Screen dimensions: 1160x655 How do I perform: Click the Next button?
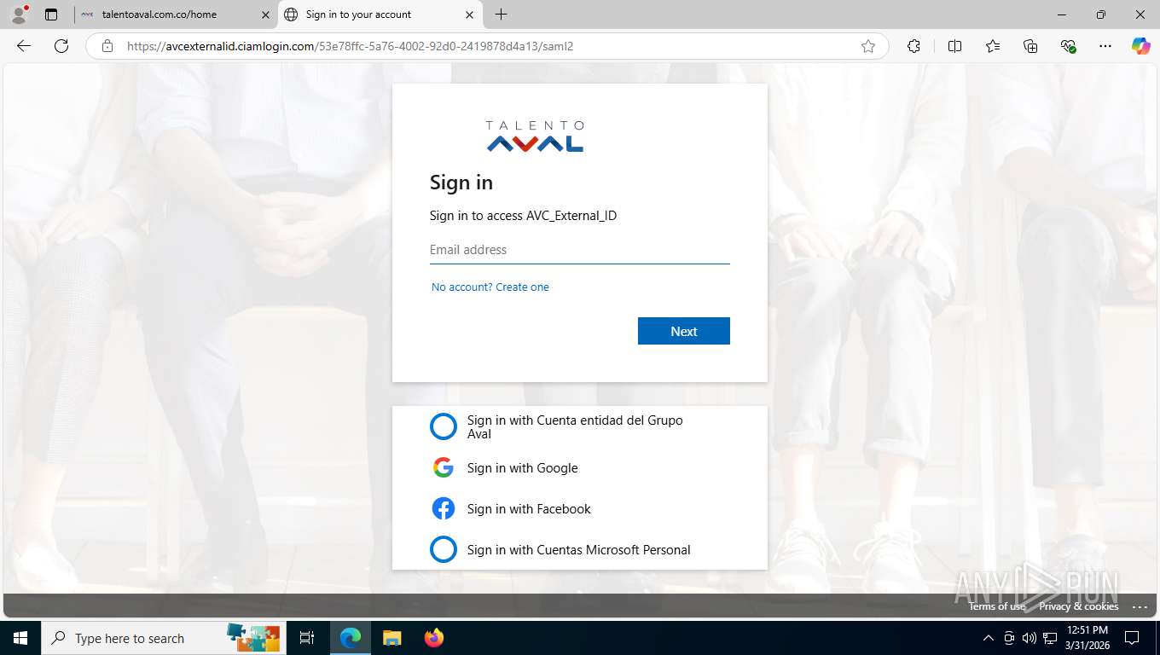(x=684, y=331)
